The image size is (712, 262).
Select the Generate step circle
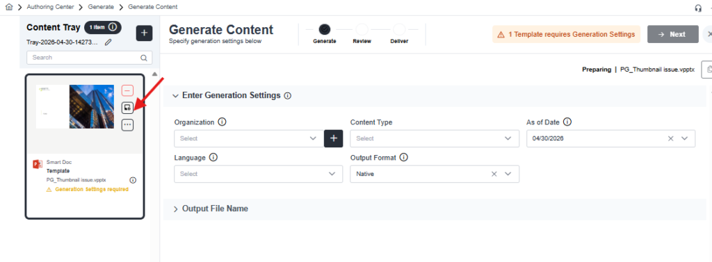pos(324,29)
